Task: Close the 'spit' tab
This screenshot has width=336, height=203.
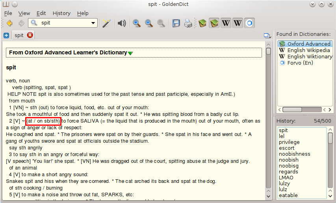Action: [30, 35]
